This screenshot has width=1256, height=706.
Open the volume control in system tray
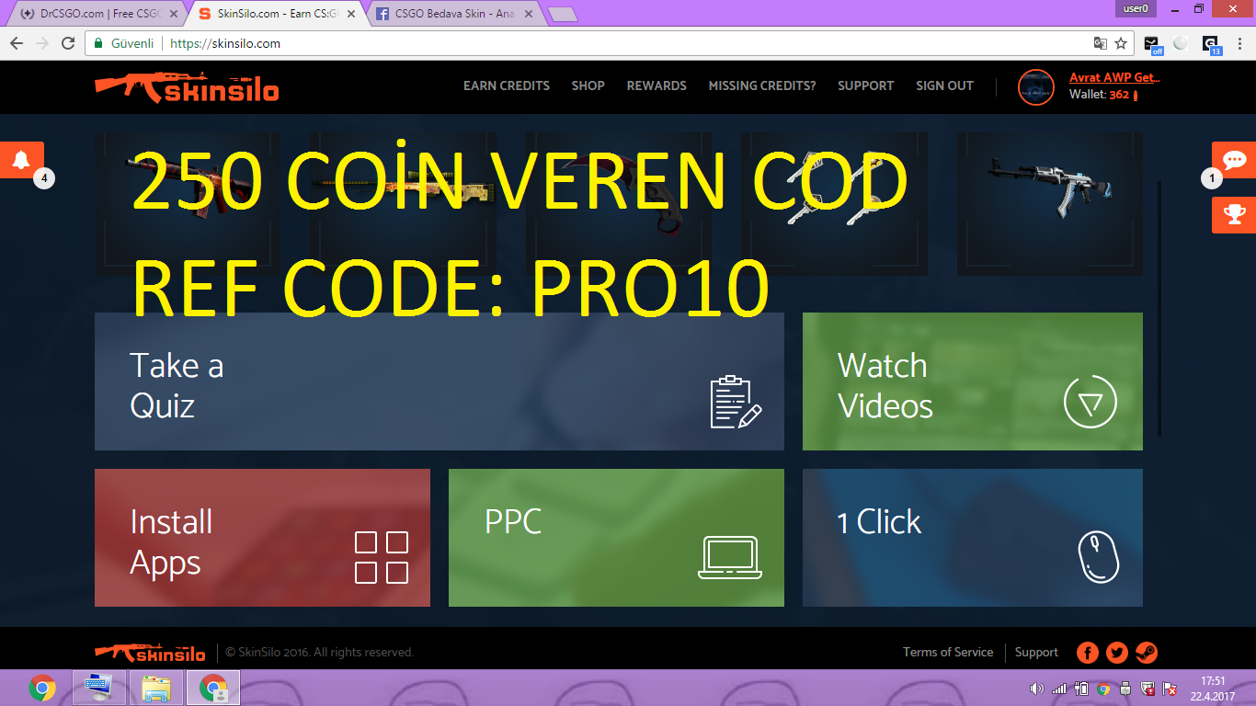click(1037, 689)
